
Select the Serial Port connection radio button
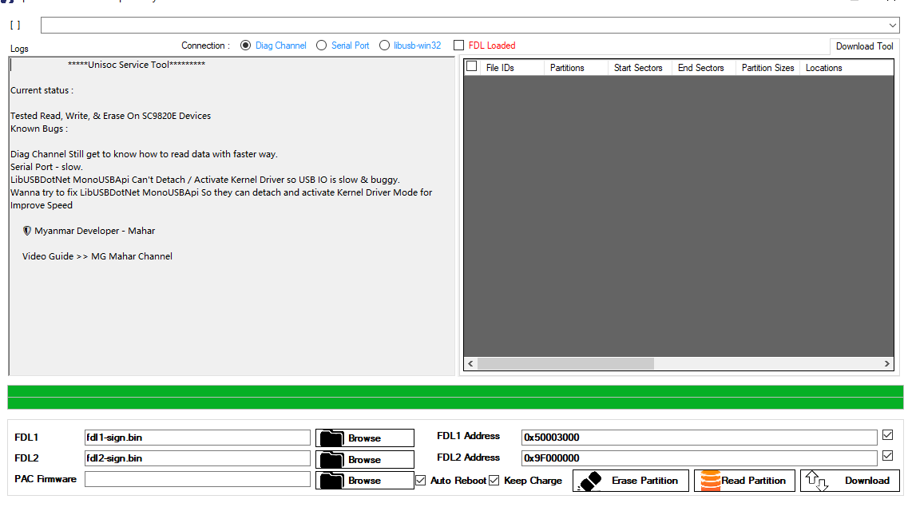[322, 46]
